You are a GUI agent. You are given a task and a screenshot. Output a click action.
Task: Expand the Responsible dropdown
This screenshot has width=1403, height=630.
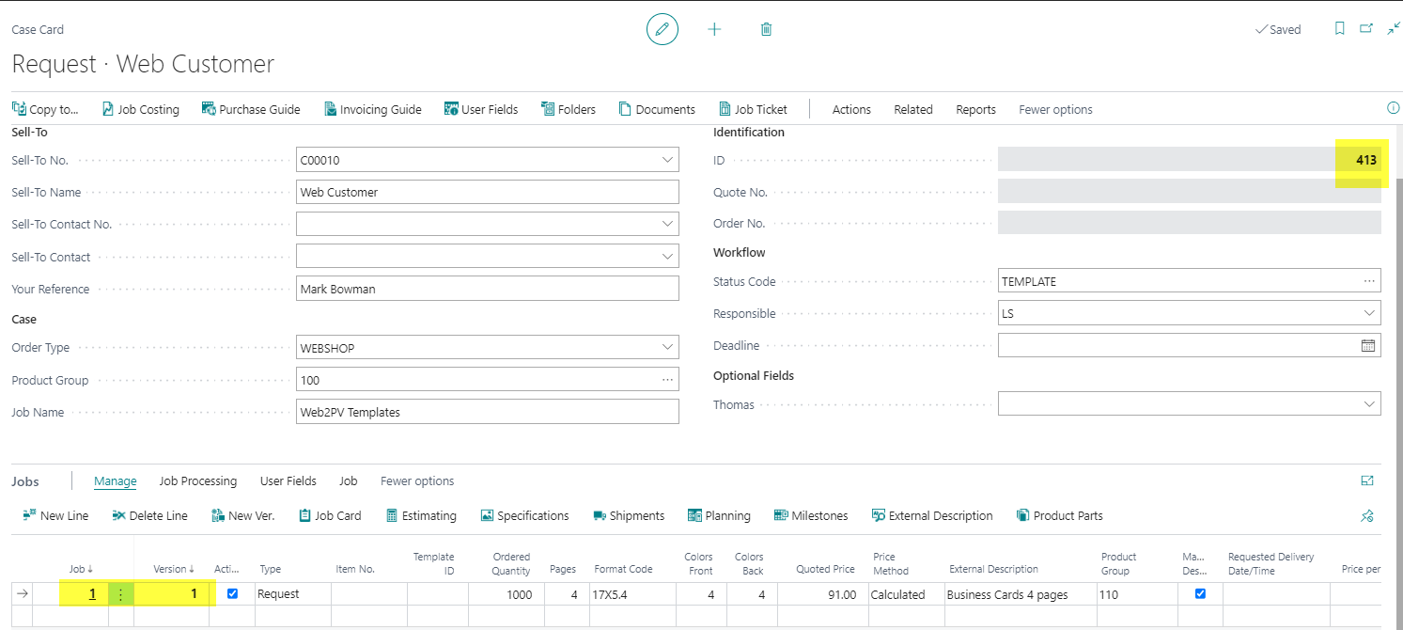pyautogui.click(x=1369, y=313)
